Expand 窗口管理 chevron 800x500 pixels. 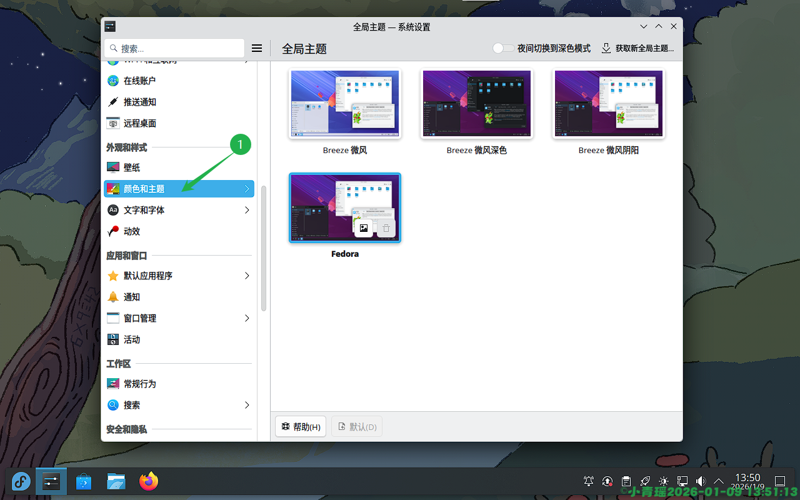247,318
